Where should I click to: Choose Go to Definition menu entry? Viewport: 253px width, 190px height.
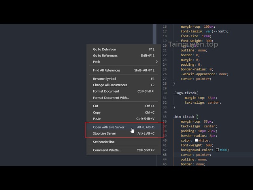pos(124,49)
